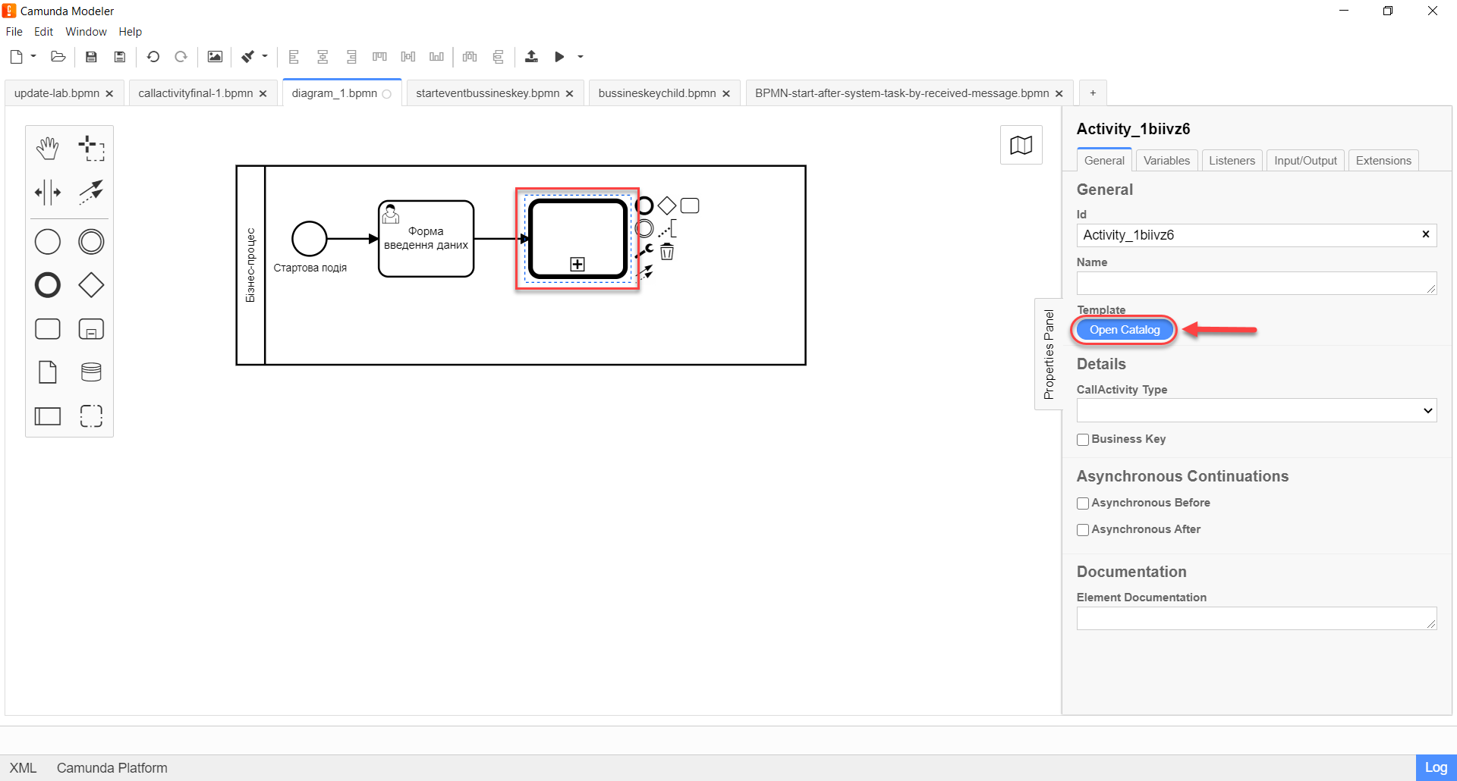Activate the hand tool in palette

pos(48,149)
